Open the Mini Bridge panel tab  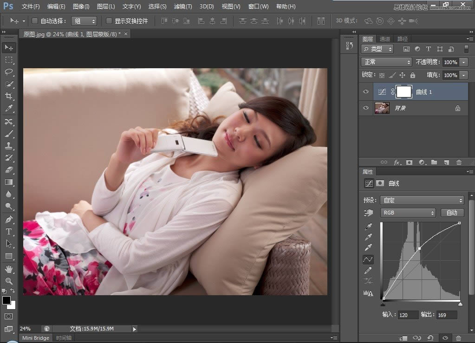36,338
